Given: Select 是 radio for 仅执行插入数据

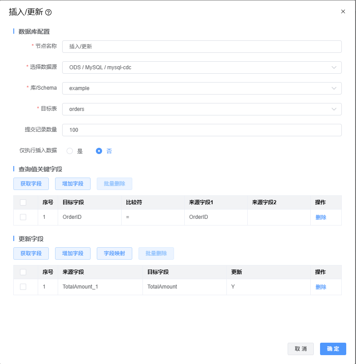Looking at the screenshot, I should [x=70, y=151].
